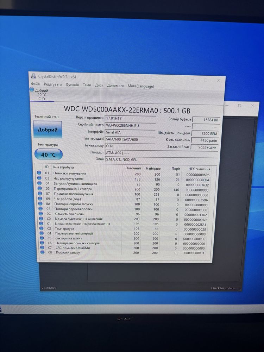Click the status dot for Цикли завантаження/розвантаження
The height and width of the screenshot is (352, 264).
41,224
